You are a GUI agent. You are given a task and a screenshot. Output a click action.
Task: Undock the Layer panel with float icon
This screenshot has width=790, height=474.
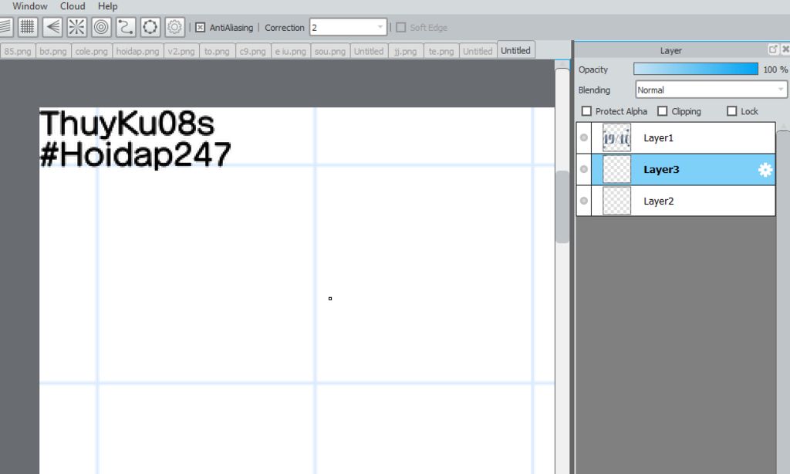coord(773,49)
